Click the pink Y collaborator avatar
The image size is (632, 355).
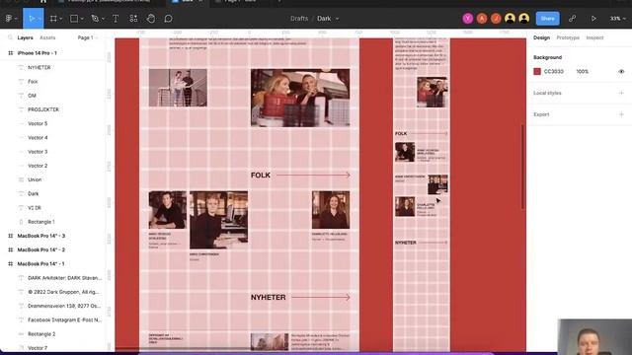(x=467, y=18)
